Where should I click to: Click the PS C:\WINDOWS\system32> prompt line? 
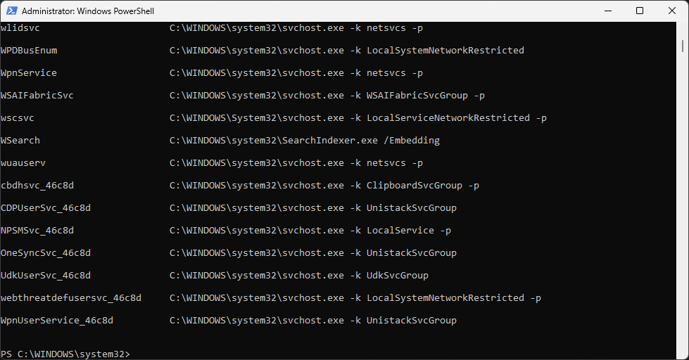[x=65, y=353]
